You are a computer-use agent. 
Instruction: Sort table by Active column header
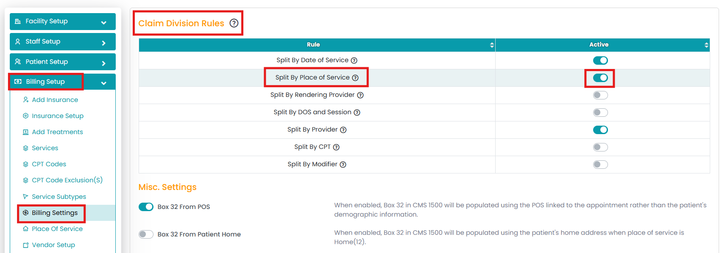(x=599, y=44)
